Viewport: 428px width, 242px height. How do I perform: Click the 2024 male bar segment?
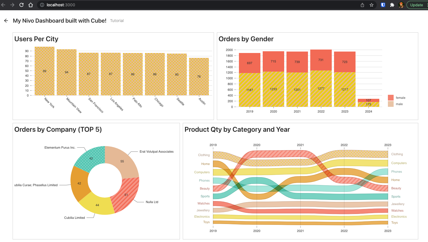(368, 104)
